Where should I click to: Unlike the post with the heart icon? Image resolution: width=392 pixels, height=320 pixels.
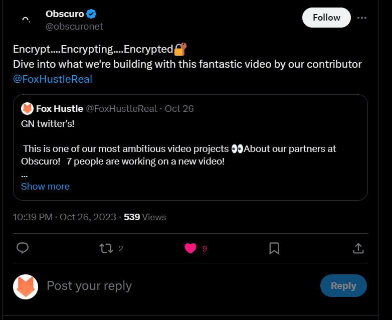click(x=190, y=248)
